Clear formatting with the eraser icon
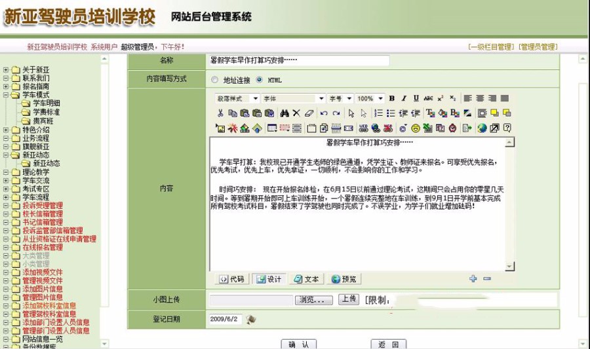The width and height of the screenshot is (590, 349). tap(309, 113)
